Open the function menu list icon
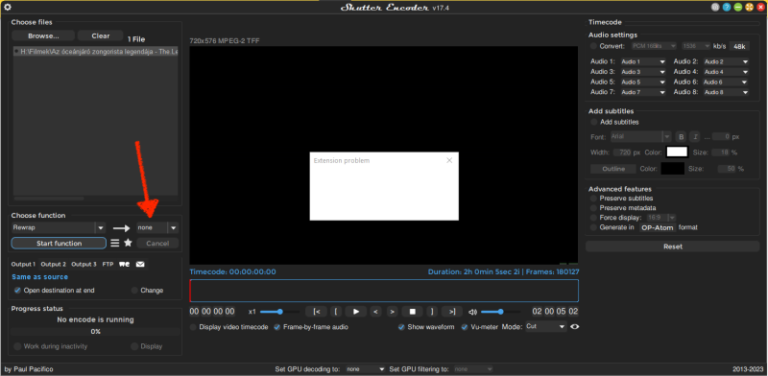The height and width of the screenshot is (376, 768). 114,243
